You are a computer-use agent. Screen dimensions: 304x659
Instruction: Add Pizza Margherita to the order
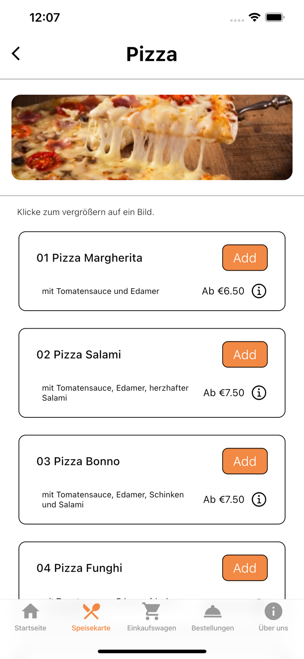pos(245,258)
